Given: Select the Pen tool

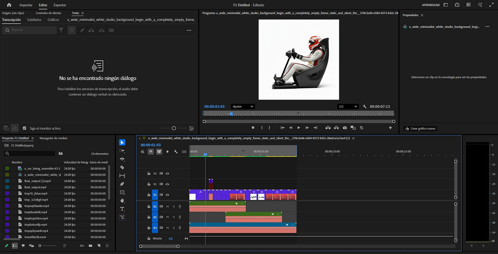Looking at the screenshot, I should tap(122, 184).
